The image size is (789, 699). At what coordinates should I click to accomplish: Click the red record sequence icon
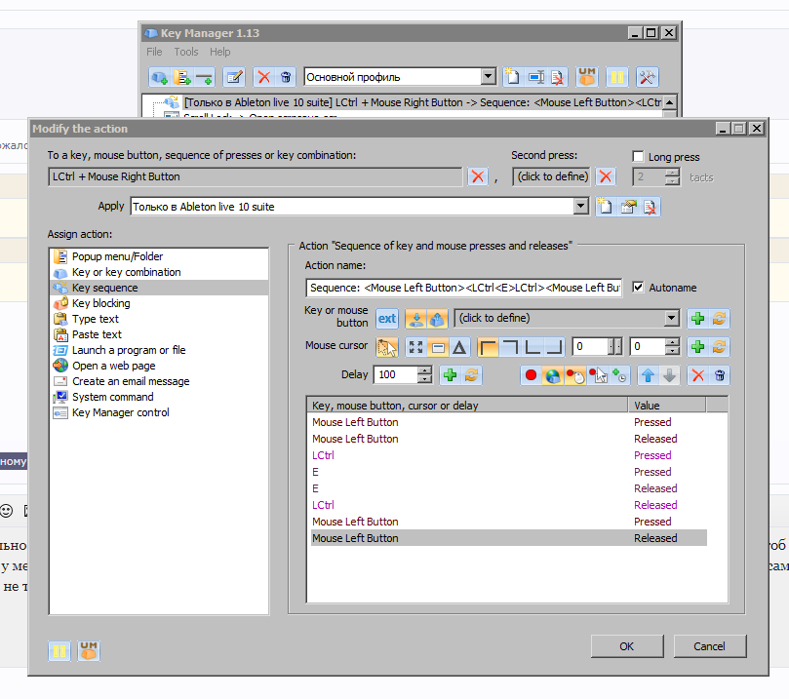coord(531,375)
